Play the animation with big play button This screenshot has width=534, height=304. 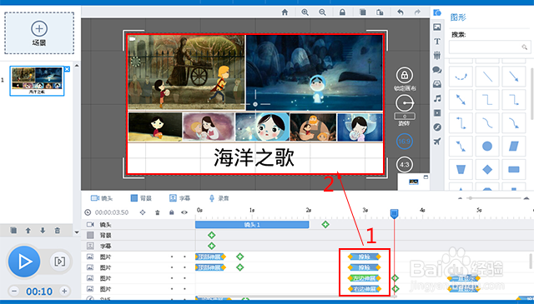[x=24, y=262]
